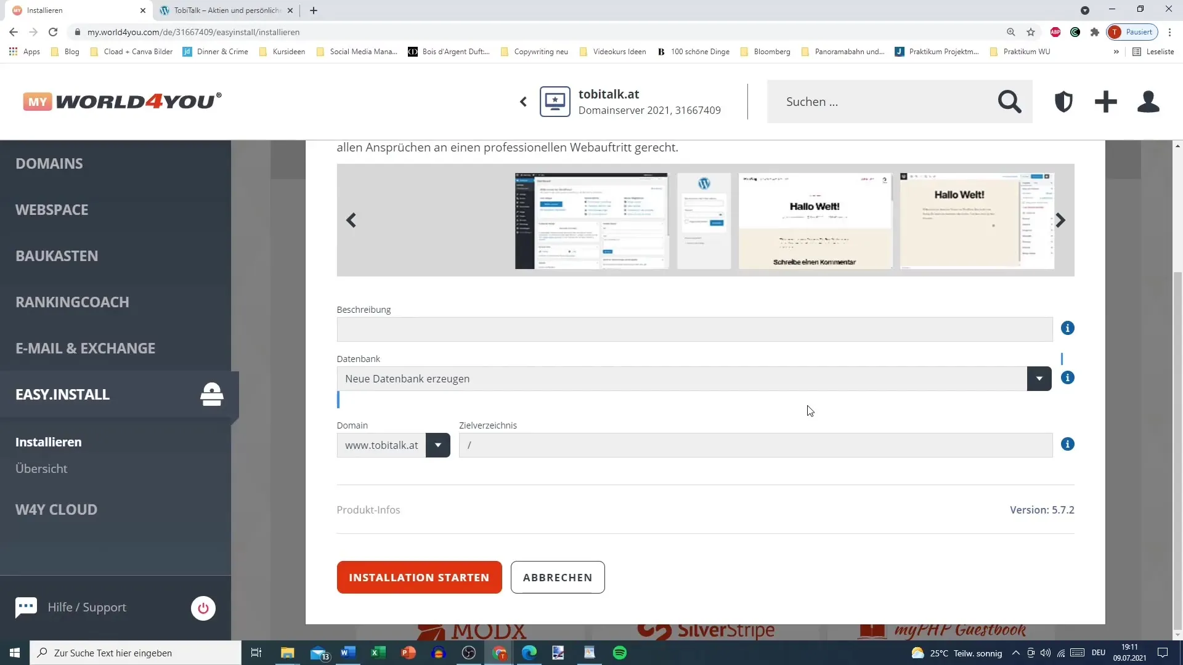Open the Chrome extensions puzzle icon
1183x665 pixels.
point(1095,32)
